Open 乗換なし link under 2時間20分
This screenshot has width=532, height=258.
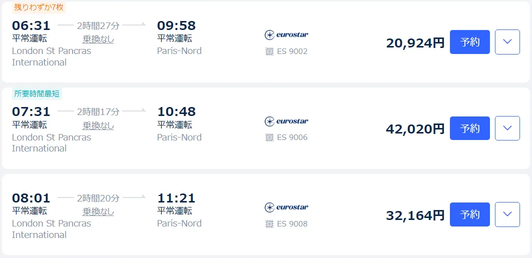pos(98,211)
